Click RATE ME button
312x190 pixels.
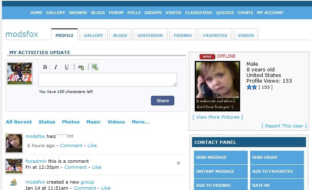point(277,185)
